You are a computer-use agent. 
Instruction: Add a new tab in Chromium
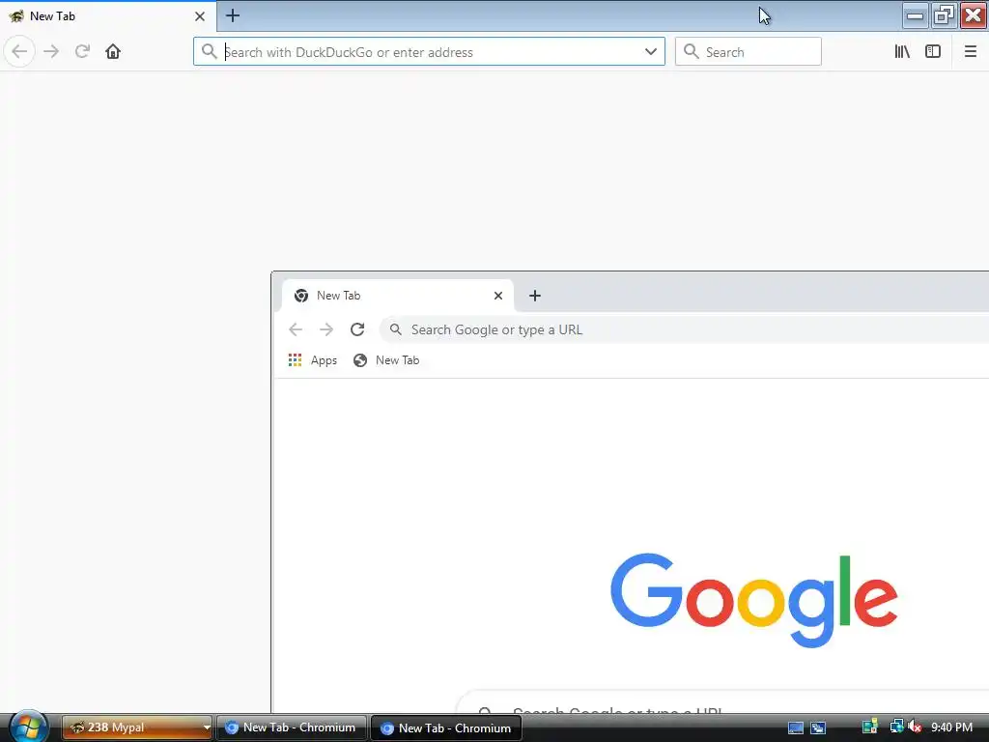pos(534,296)
